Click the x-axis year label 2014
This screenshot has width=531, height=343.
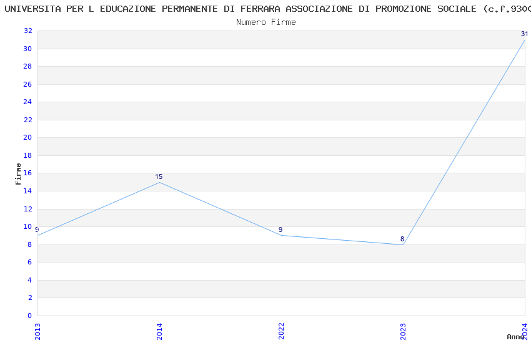159,332
